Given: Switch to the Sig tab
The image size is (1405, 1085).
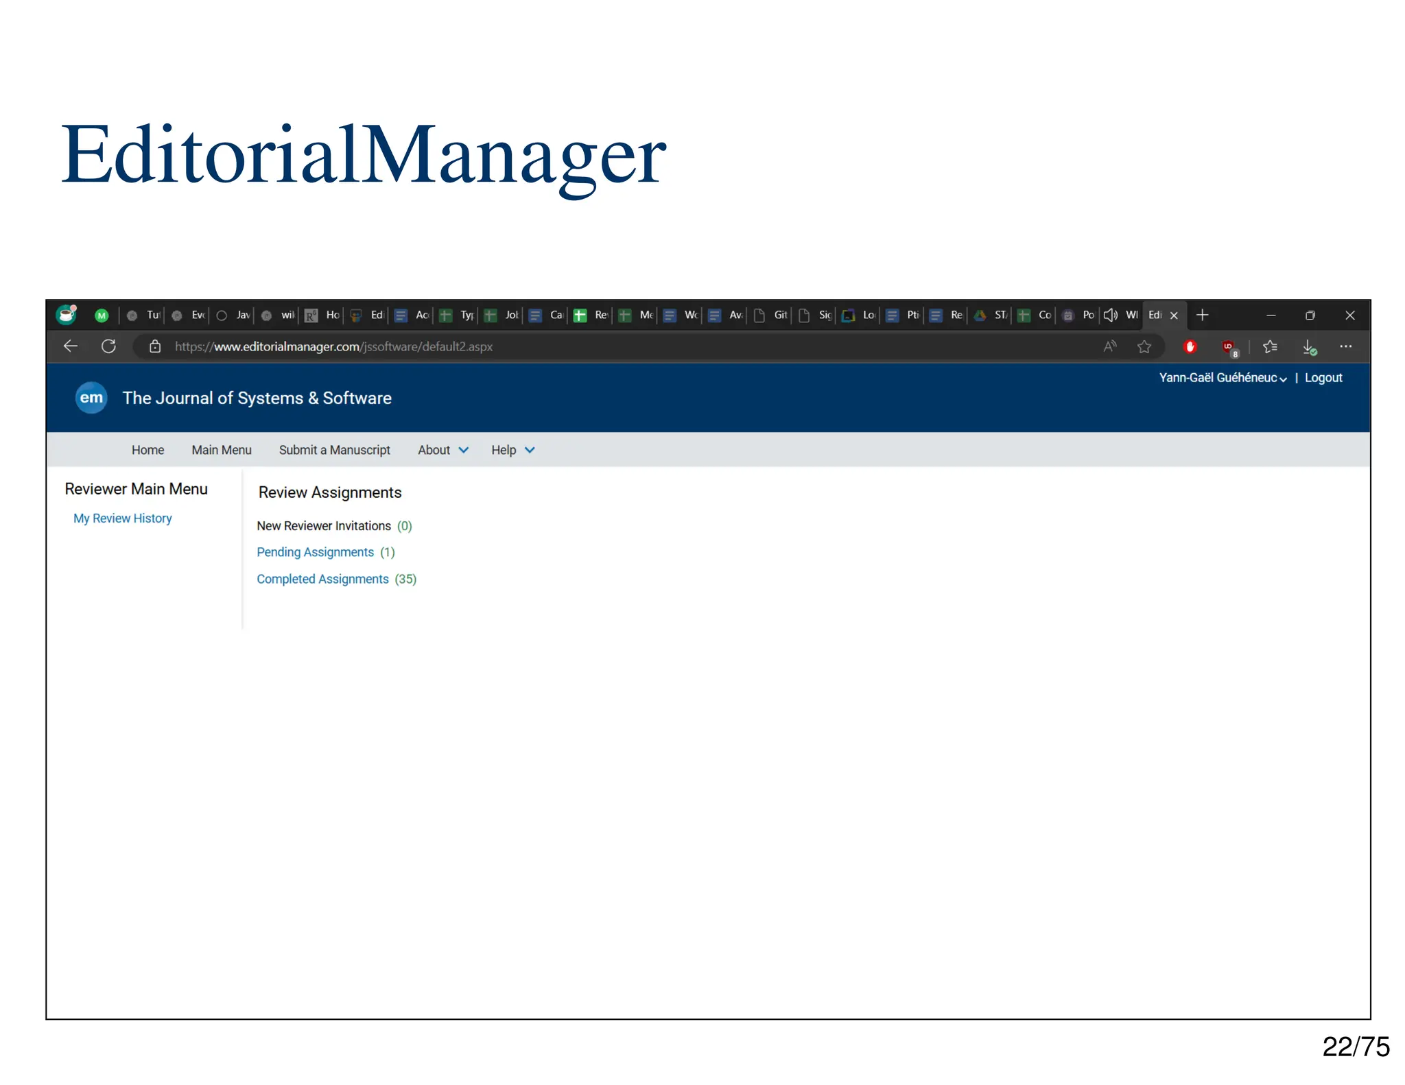Looking at the screenshot, I should (x=815, y=315).
